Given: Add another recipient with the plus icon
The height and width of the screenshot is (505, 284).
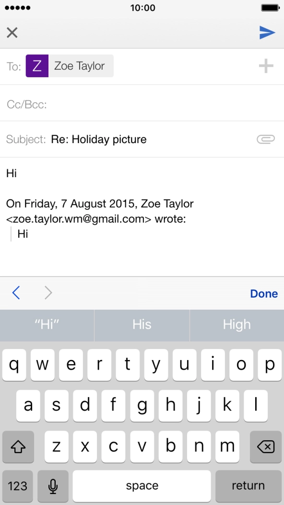Looking at the screenshot, I should click(x=266, y=66).
